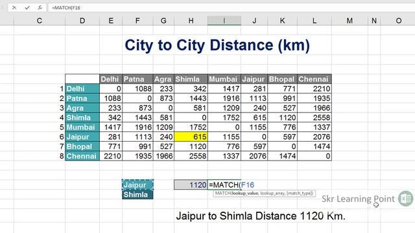
Task: Click the 2558 cell in Shimla row
Action: pos(314,118)
